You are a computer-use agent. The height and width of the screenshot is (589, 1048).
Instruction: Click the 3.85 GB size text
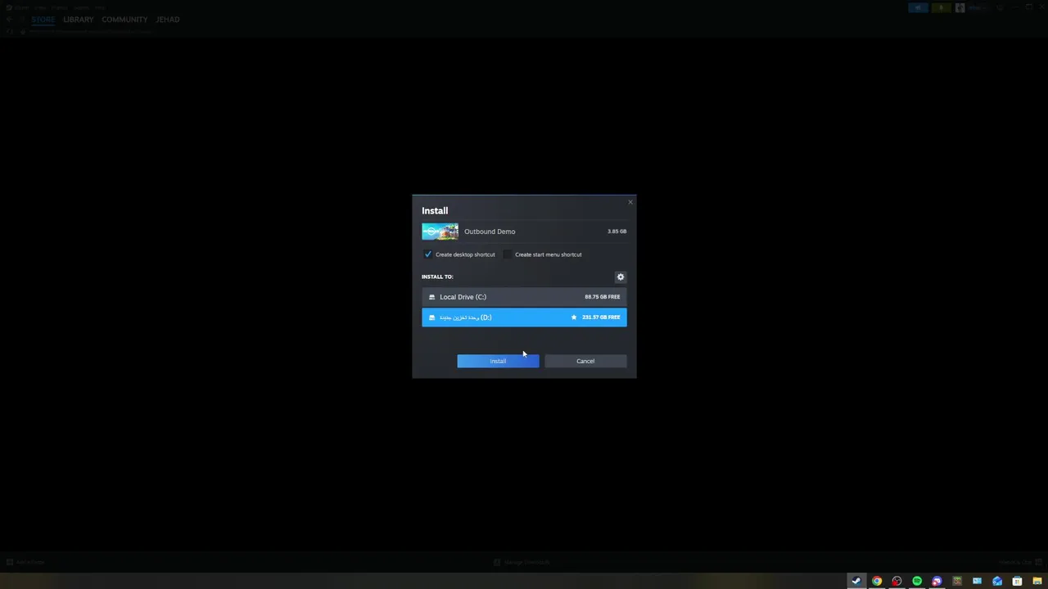[617, 232]
